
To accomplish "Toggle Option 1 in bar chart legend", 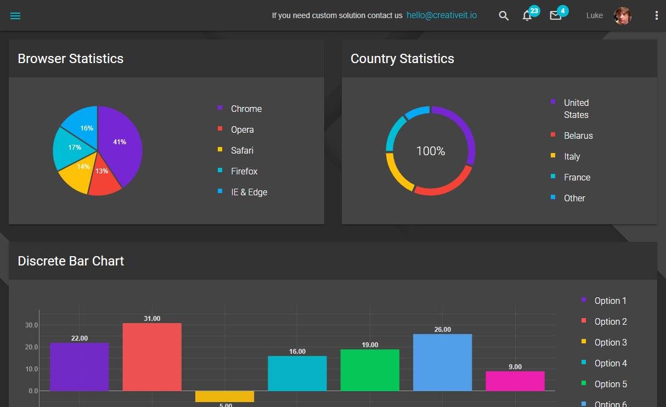I will click(x=604, y=301).
